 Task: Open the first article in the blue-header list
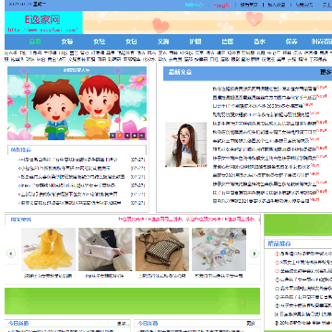265,89
